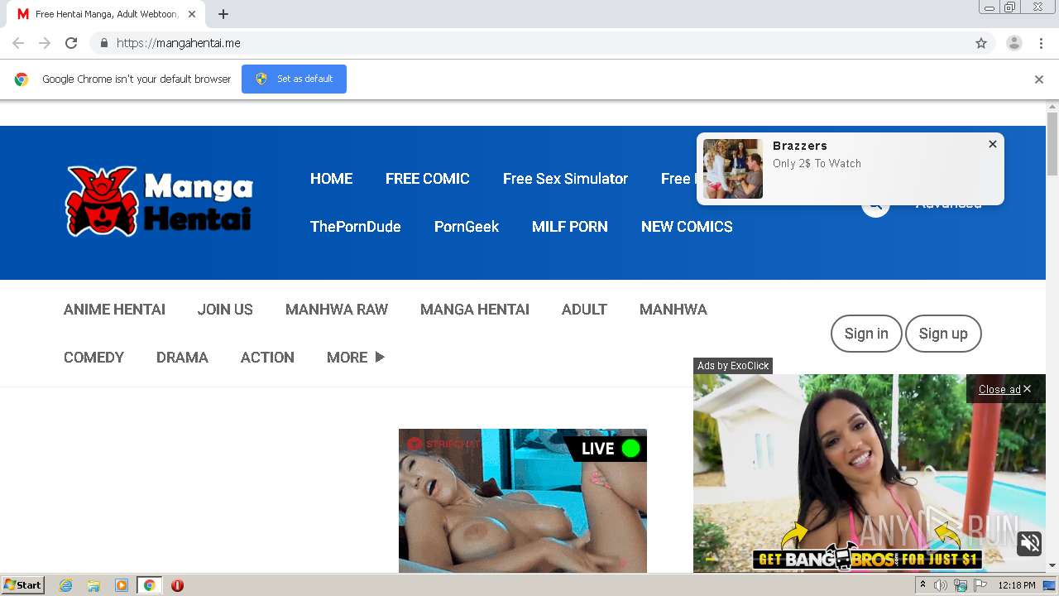Click the Action Center flag icon
Viewport: 1059px width, 596px height.
tap(980, 585)
